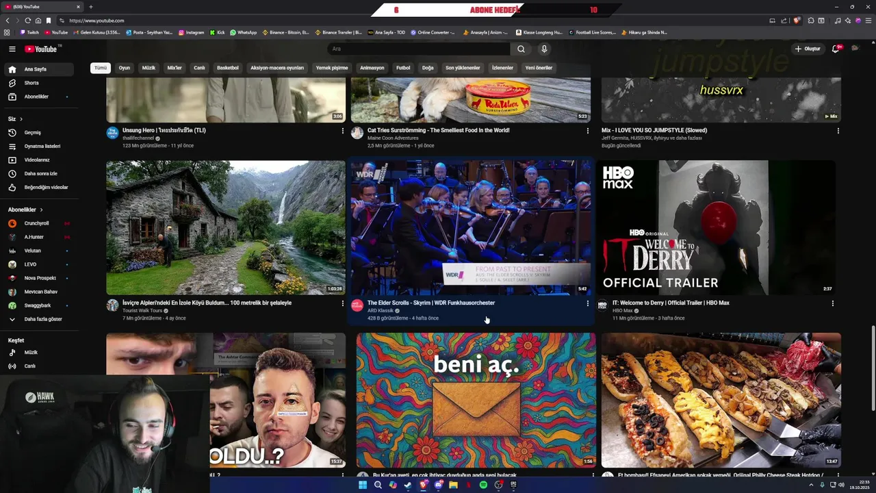Open Skyrim WDR Funkhausorchester video thumbnail

(470, 227)
